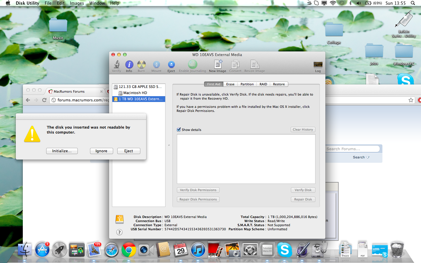Select the MacRumors Forums browser tab
421x263 pixels.
(x=75, y=91)
